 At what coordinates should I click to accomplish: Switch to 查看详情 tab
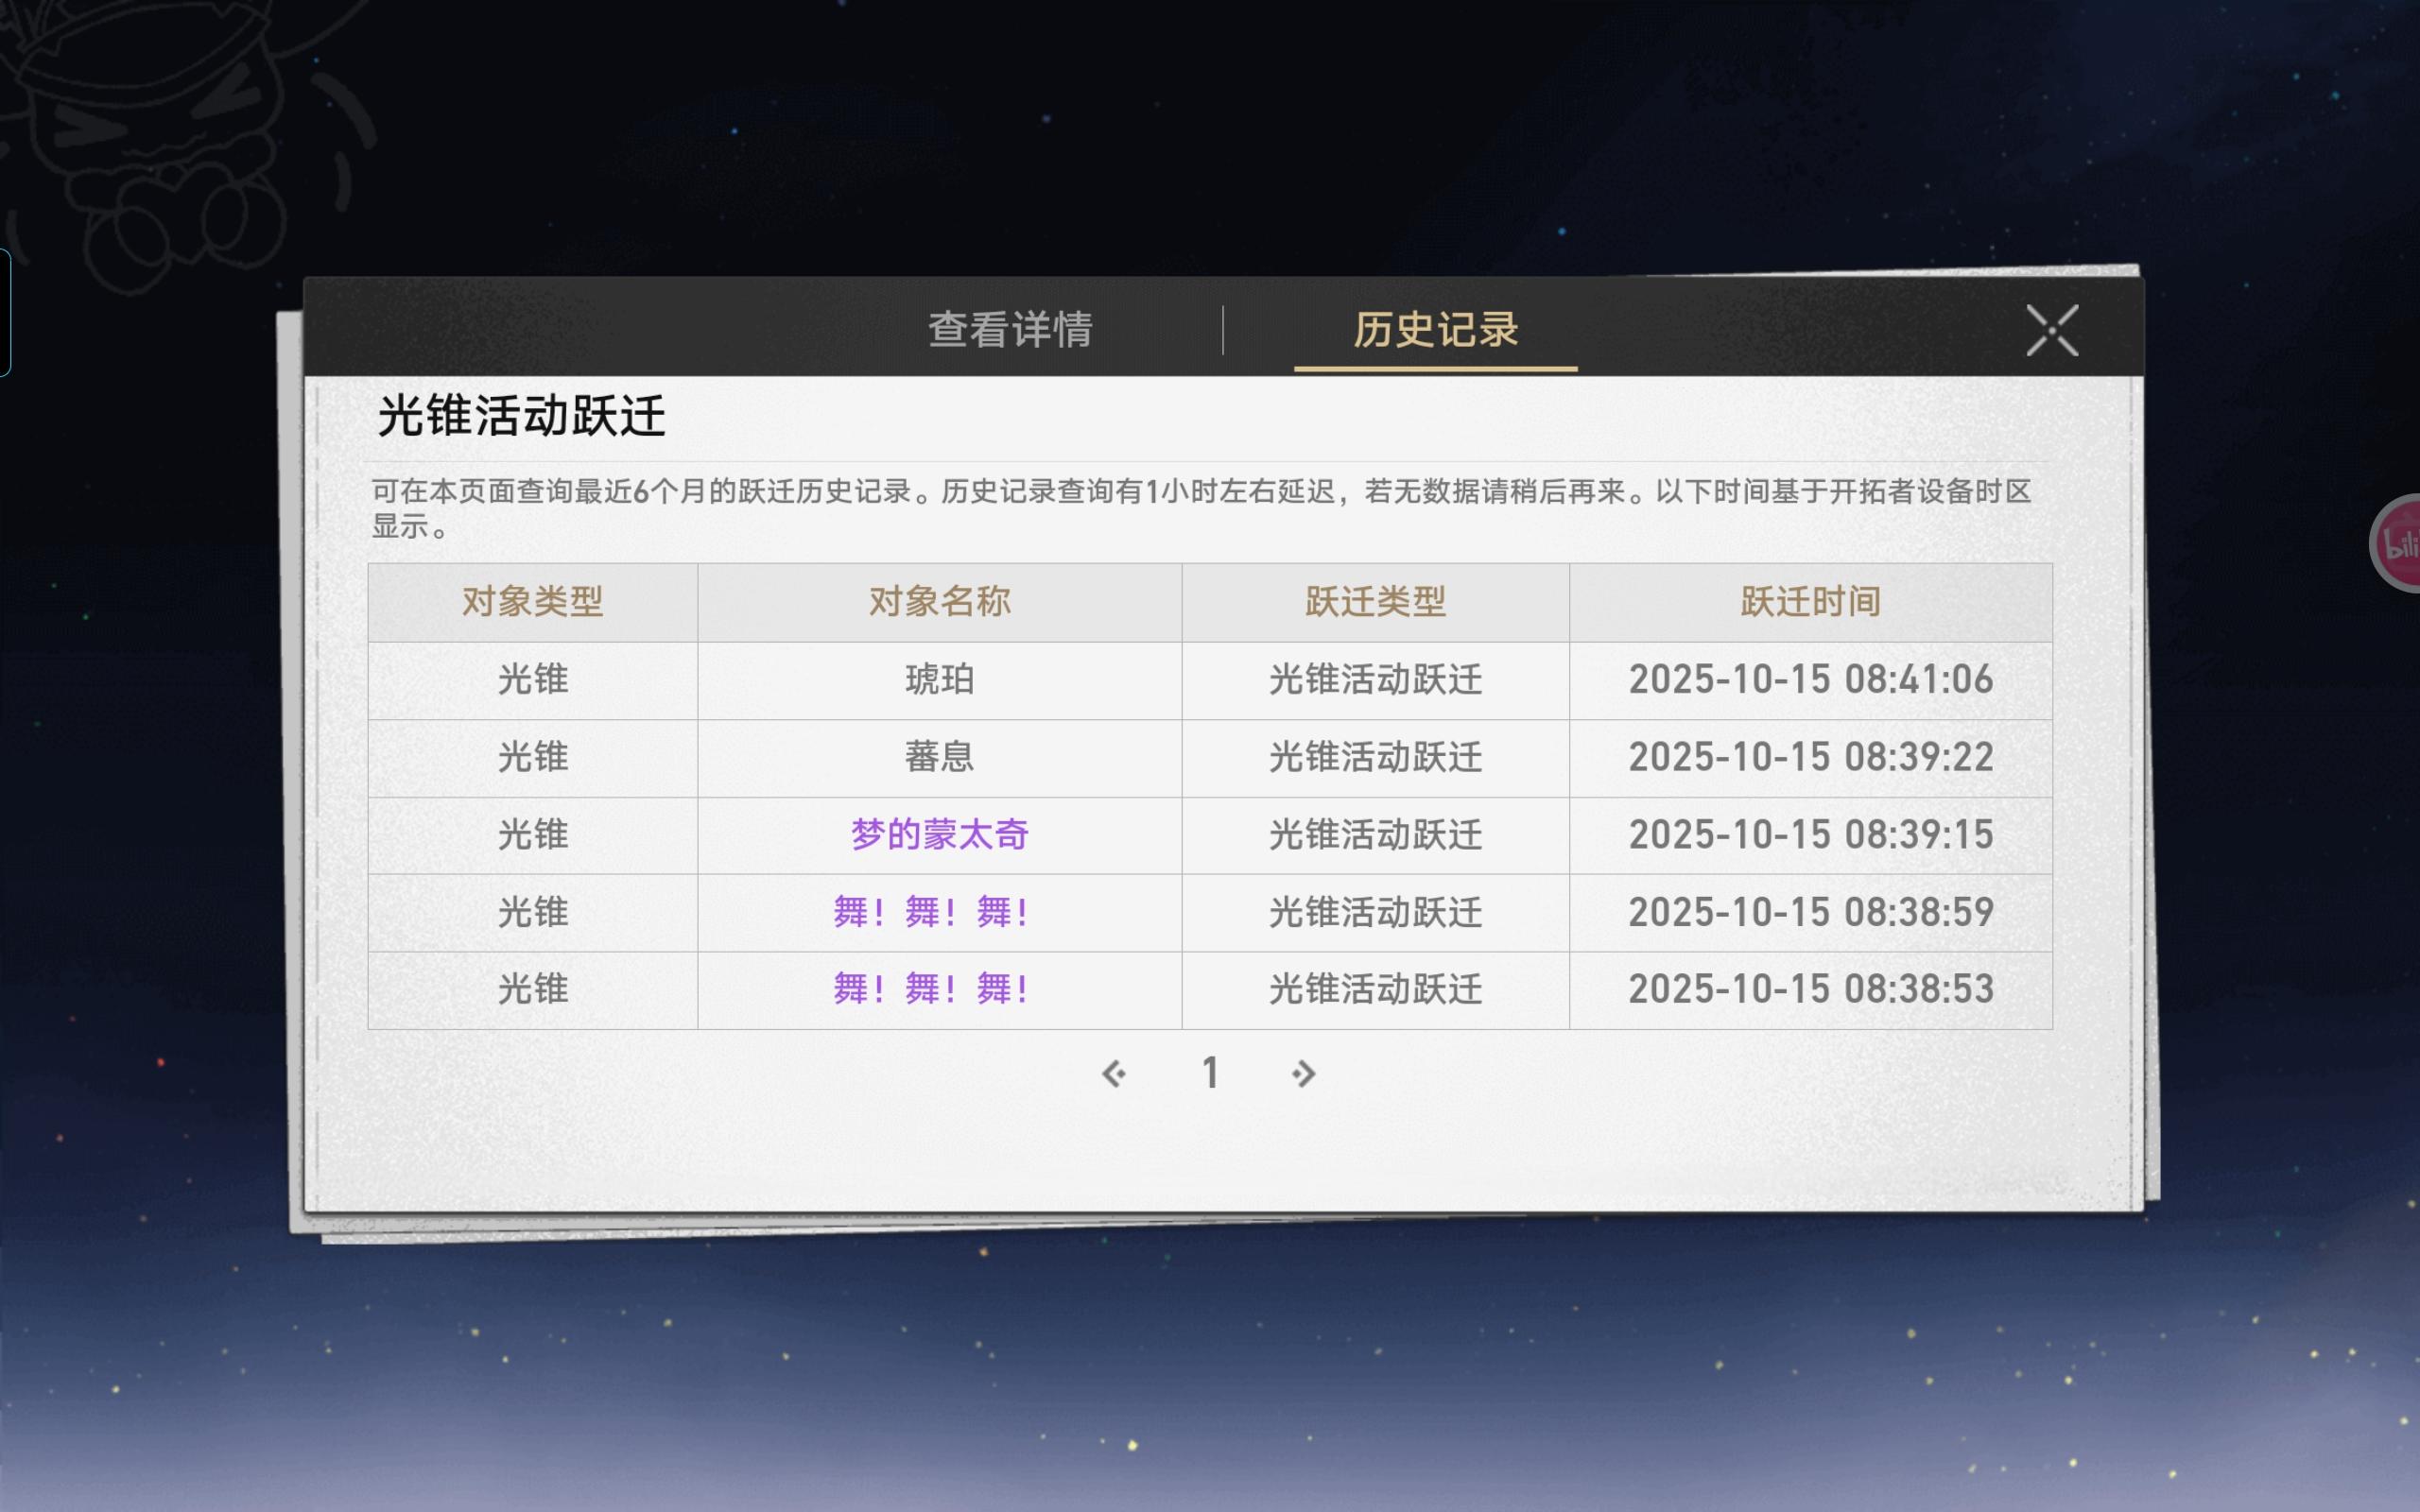1010,329
